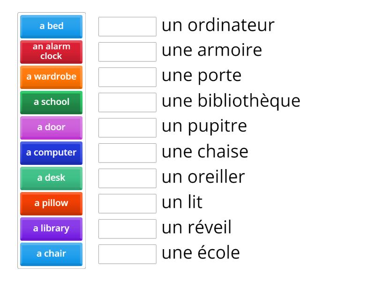
Task: Select the 'a library' tile
Action: click(51, 229)
